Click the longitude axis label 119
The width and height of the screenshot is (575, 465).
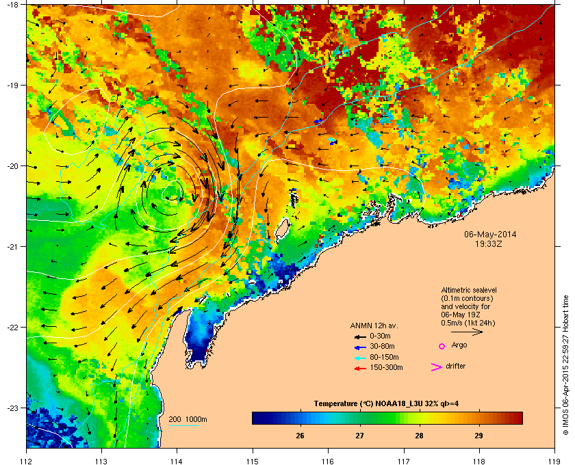point(554,462)
